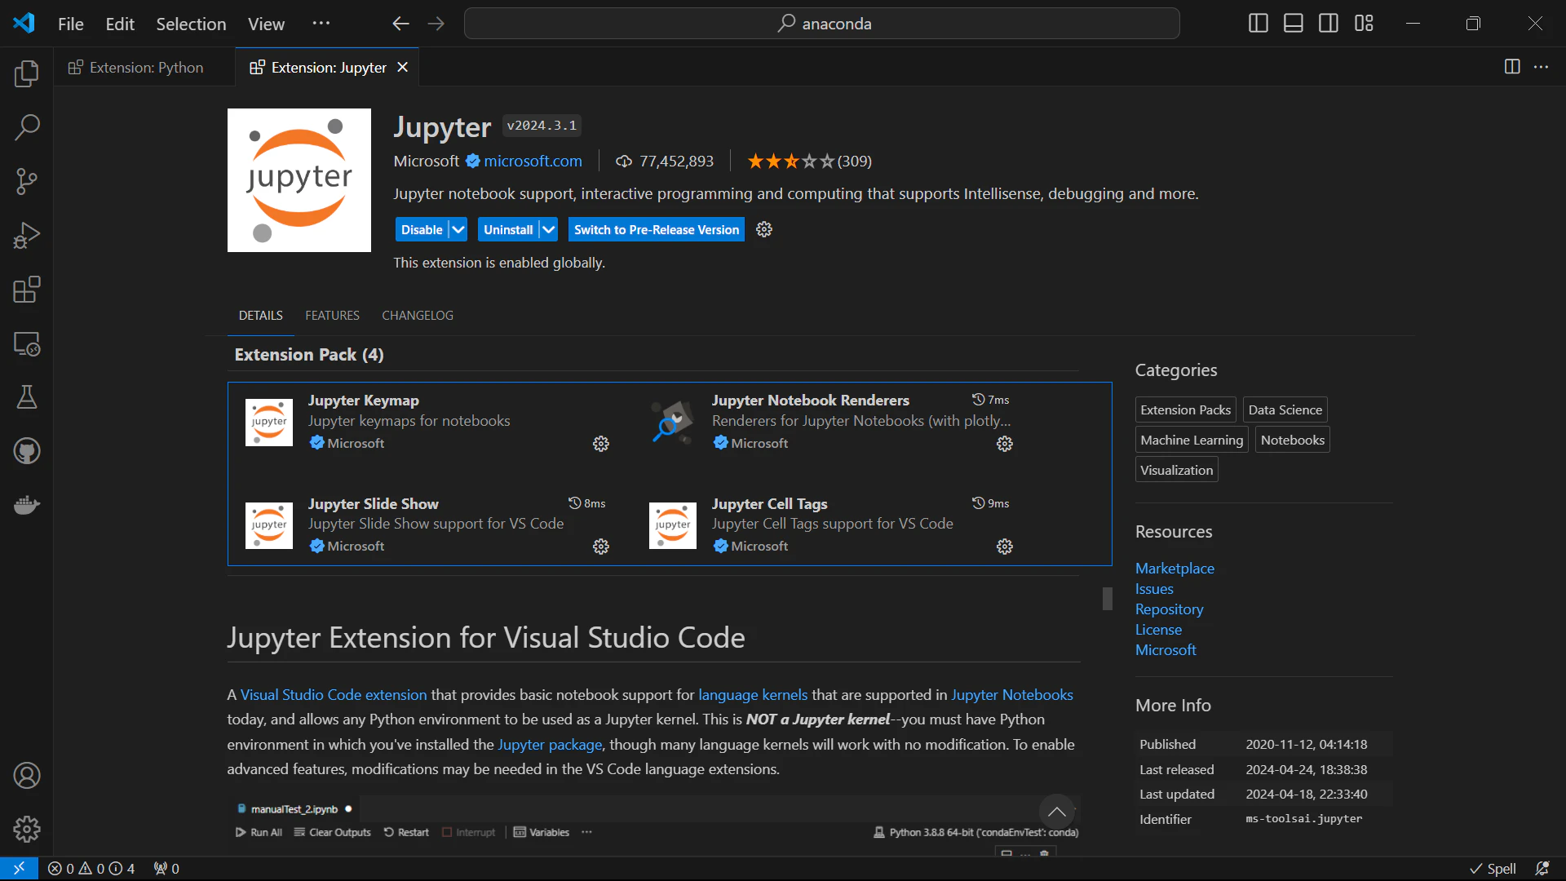Select the Machine Learning category tag
This screenshot has width=1566, height=881.
(1192, 440)
